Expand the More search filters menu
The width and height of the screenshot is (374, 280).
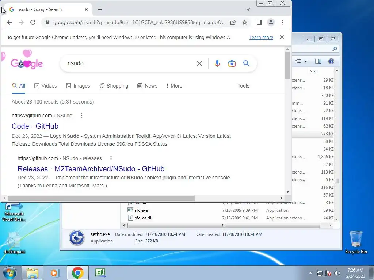point(174,86)
